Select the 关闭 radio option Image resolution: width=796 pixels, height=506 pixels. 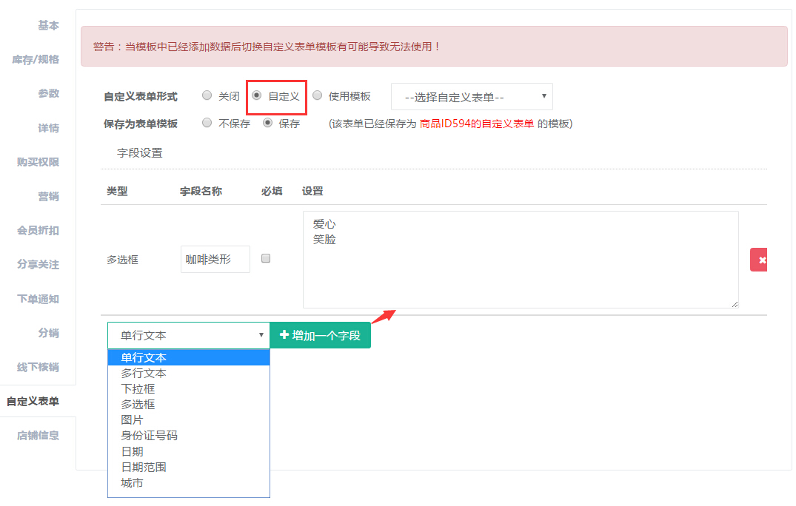(207, 95)
